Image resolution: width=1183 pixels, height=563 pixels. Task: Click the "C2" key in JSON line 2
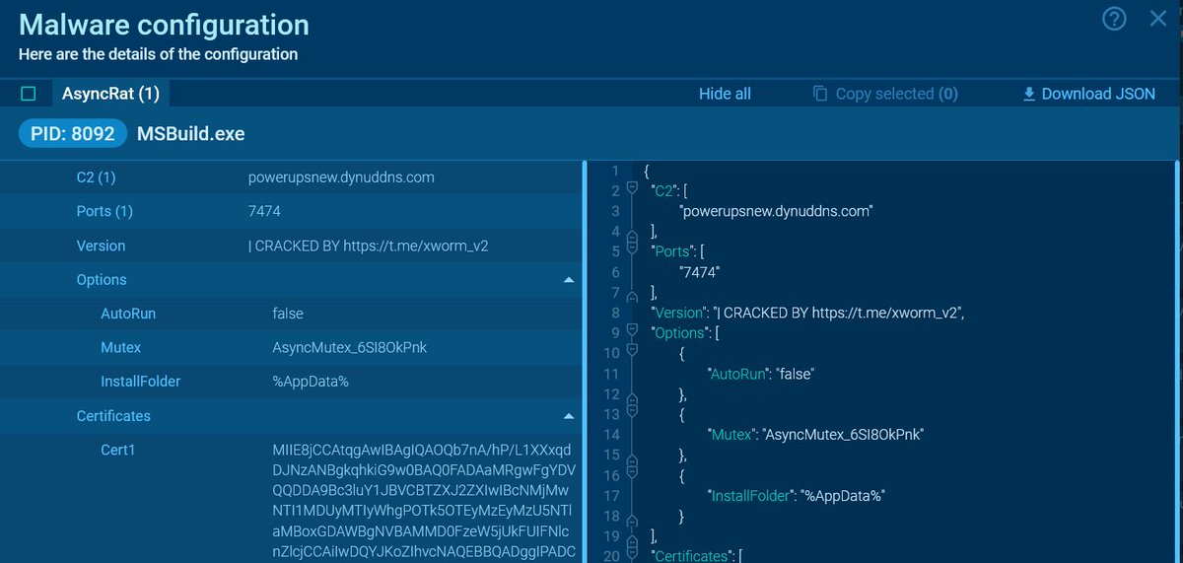pyautogui.click(x=665, y=190)
